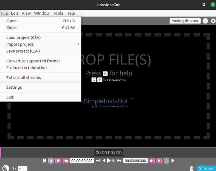Viewport: 216px width, 171px height.
Task: Select Save project (CSV)
Action: [41, 51]
